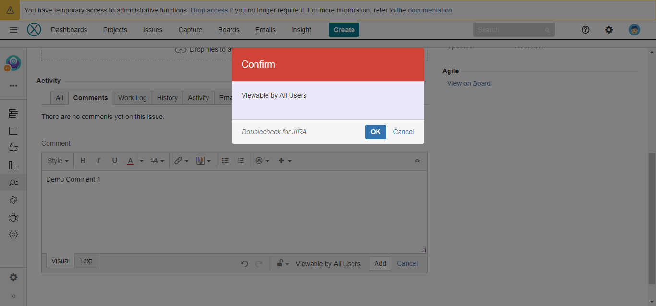Open the Board icon in the sidebar

pos(13,130)
